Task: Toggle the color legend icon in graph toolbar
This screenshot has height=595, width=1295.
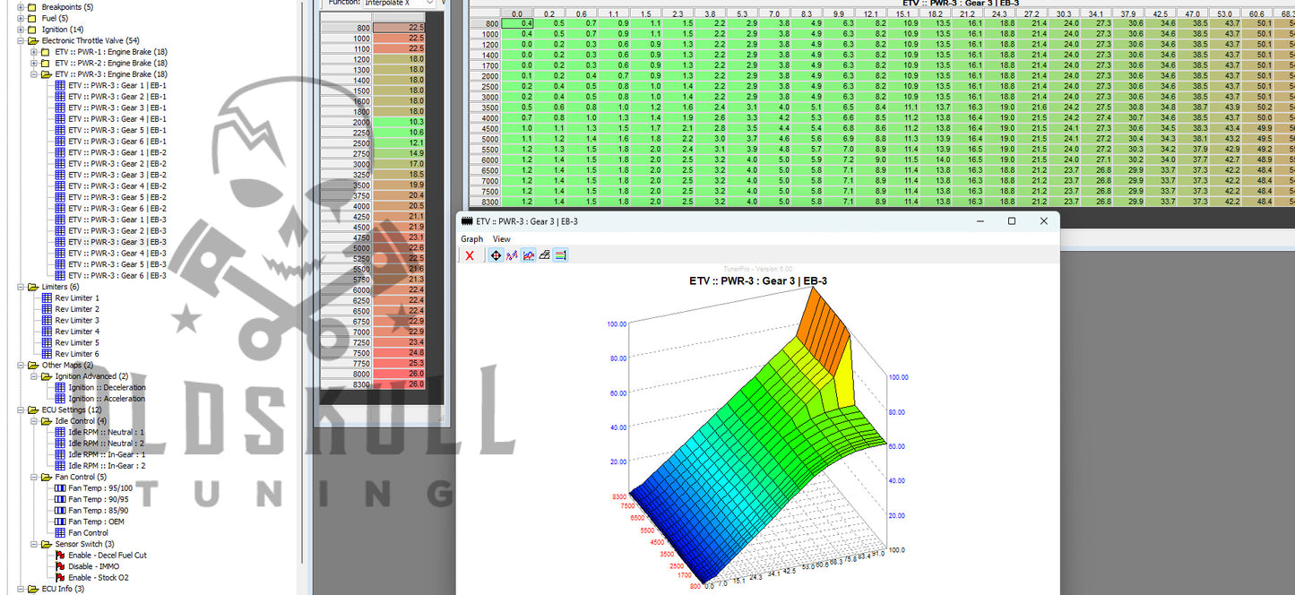Action: tap(560, 255)
